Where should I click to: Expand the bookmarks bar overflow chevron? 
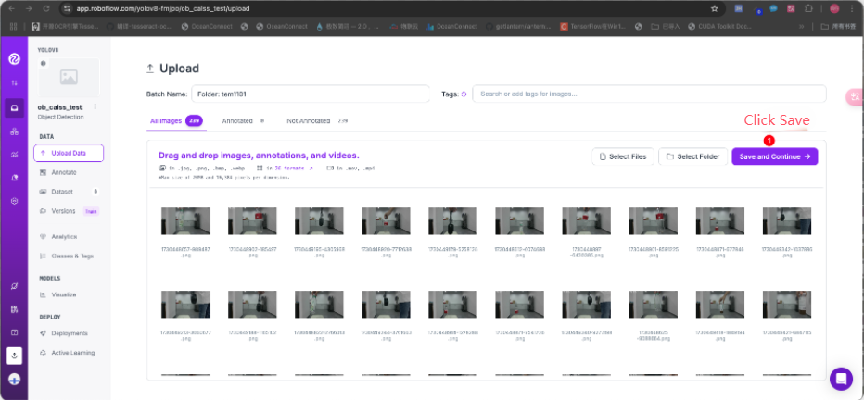click(x=801, y=26)
